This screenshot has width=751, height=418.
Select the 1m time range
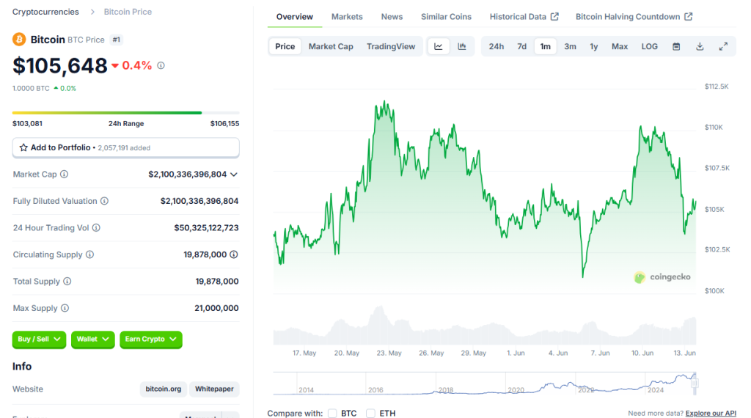(546, 46)
